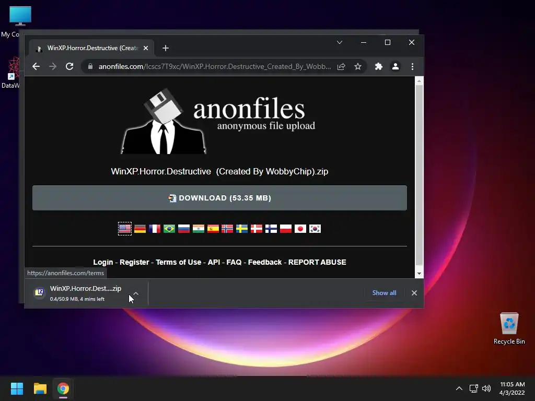Viewport: 535px width, 401px height.
Task: Click the padlock site info icon
Action: coord(90,66)
